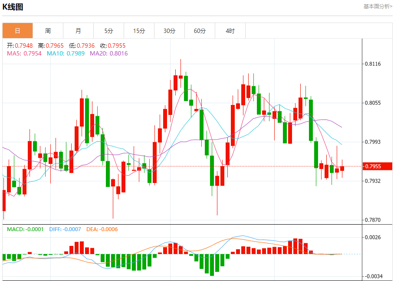Click the 0.8116 price axis label
This screenshot has width=394, height=281.
373,64
